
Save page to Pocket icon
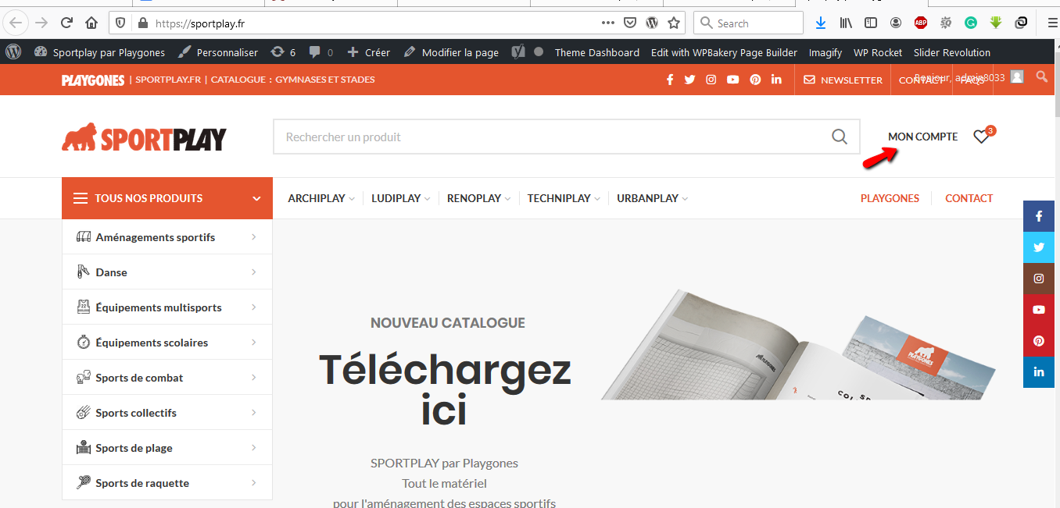(x=630, y=23)
